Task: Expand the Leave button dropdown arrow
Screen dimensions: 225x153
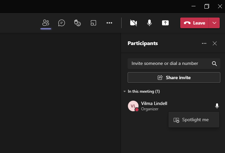Action: tap(214, 23)
